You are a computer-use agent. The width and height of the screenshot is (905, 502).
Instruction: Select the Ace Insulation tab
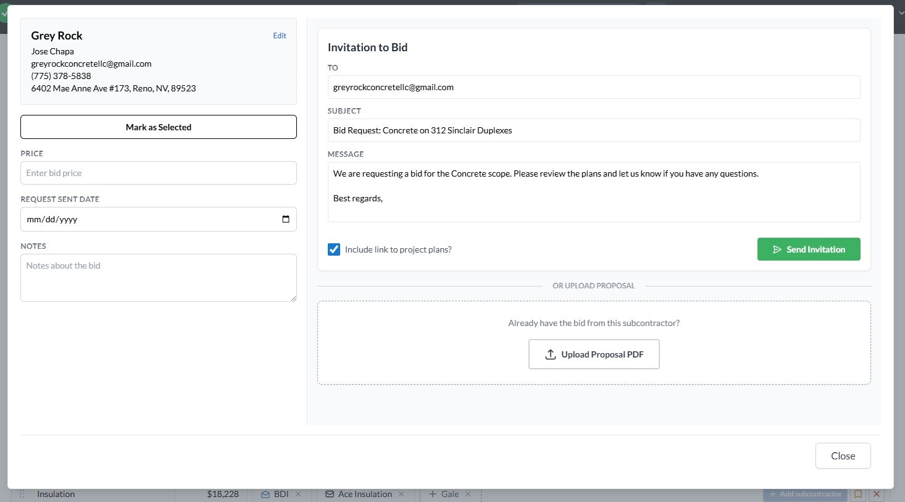(364, 494)
